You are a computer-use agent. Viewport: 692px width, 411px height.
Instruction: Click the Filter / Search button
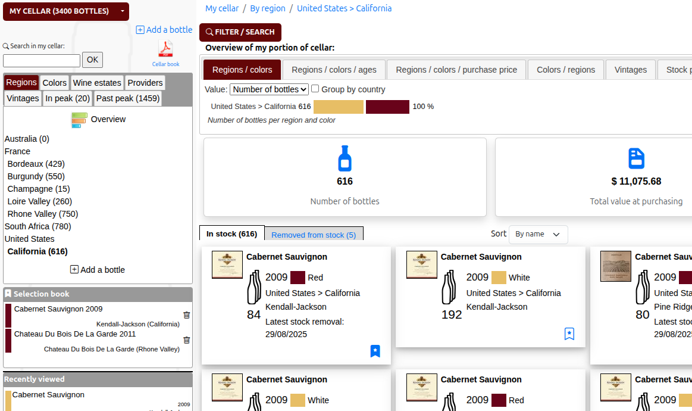[x=240, y=32]
